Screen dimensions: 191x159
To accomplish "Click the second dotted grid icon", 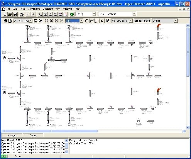I will [x=52, y=21].
